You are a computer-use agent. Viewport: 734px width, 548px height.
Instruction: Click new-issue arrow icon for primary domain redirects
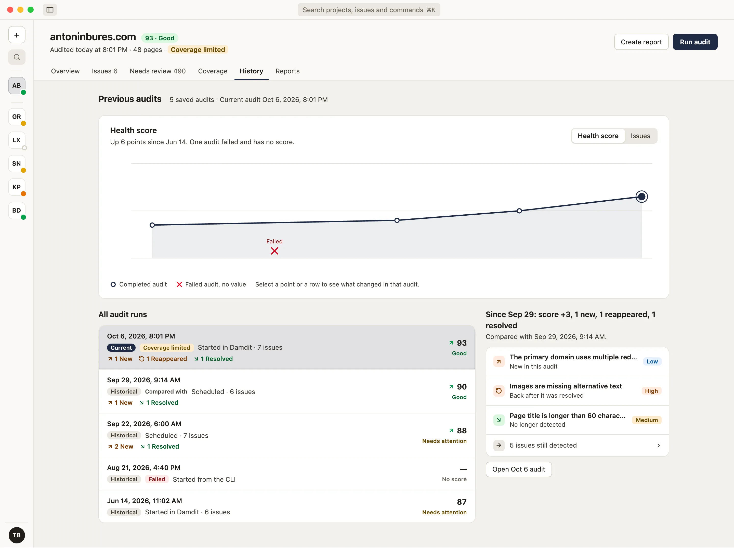499,362
